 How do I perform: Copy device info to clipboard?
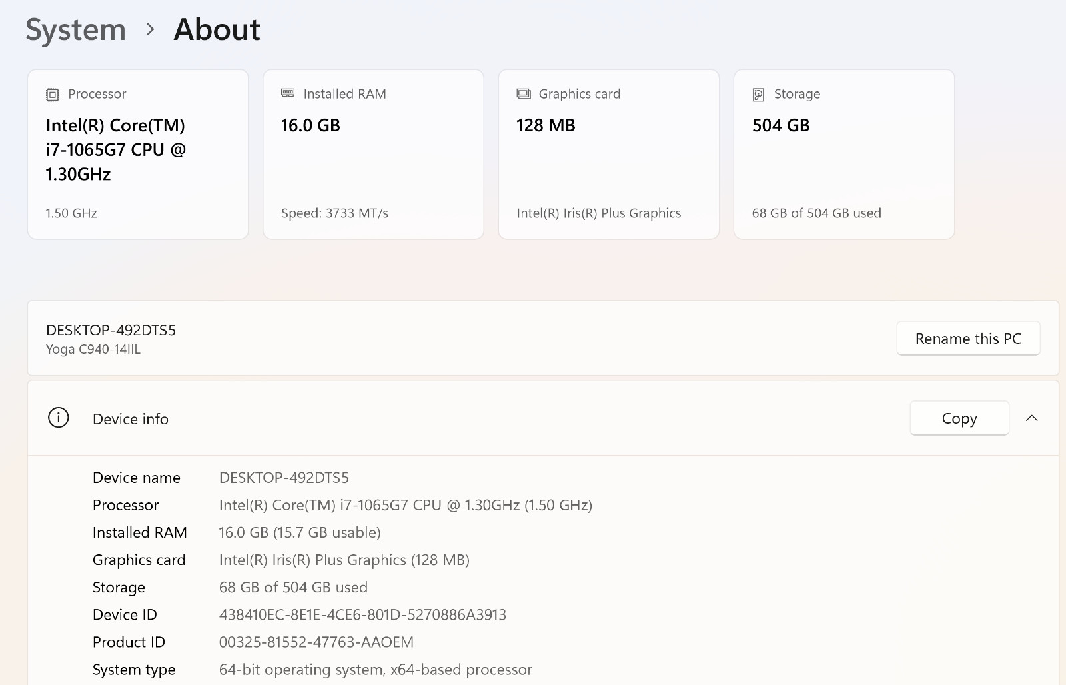point(959,418)
